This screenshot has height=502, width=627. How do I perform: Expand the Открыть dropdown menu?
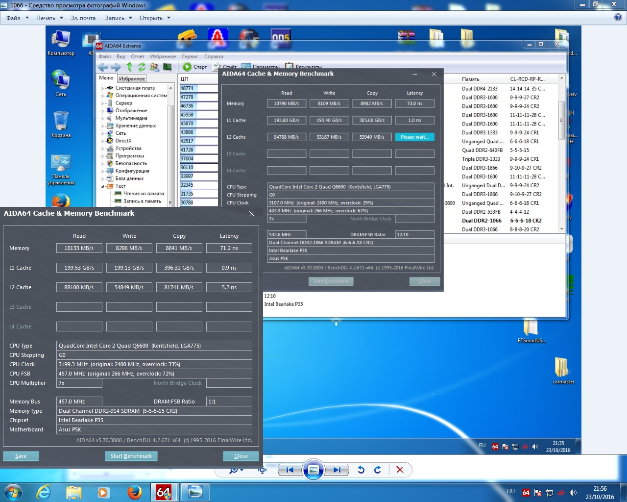[x=155, y=18]
